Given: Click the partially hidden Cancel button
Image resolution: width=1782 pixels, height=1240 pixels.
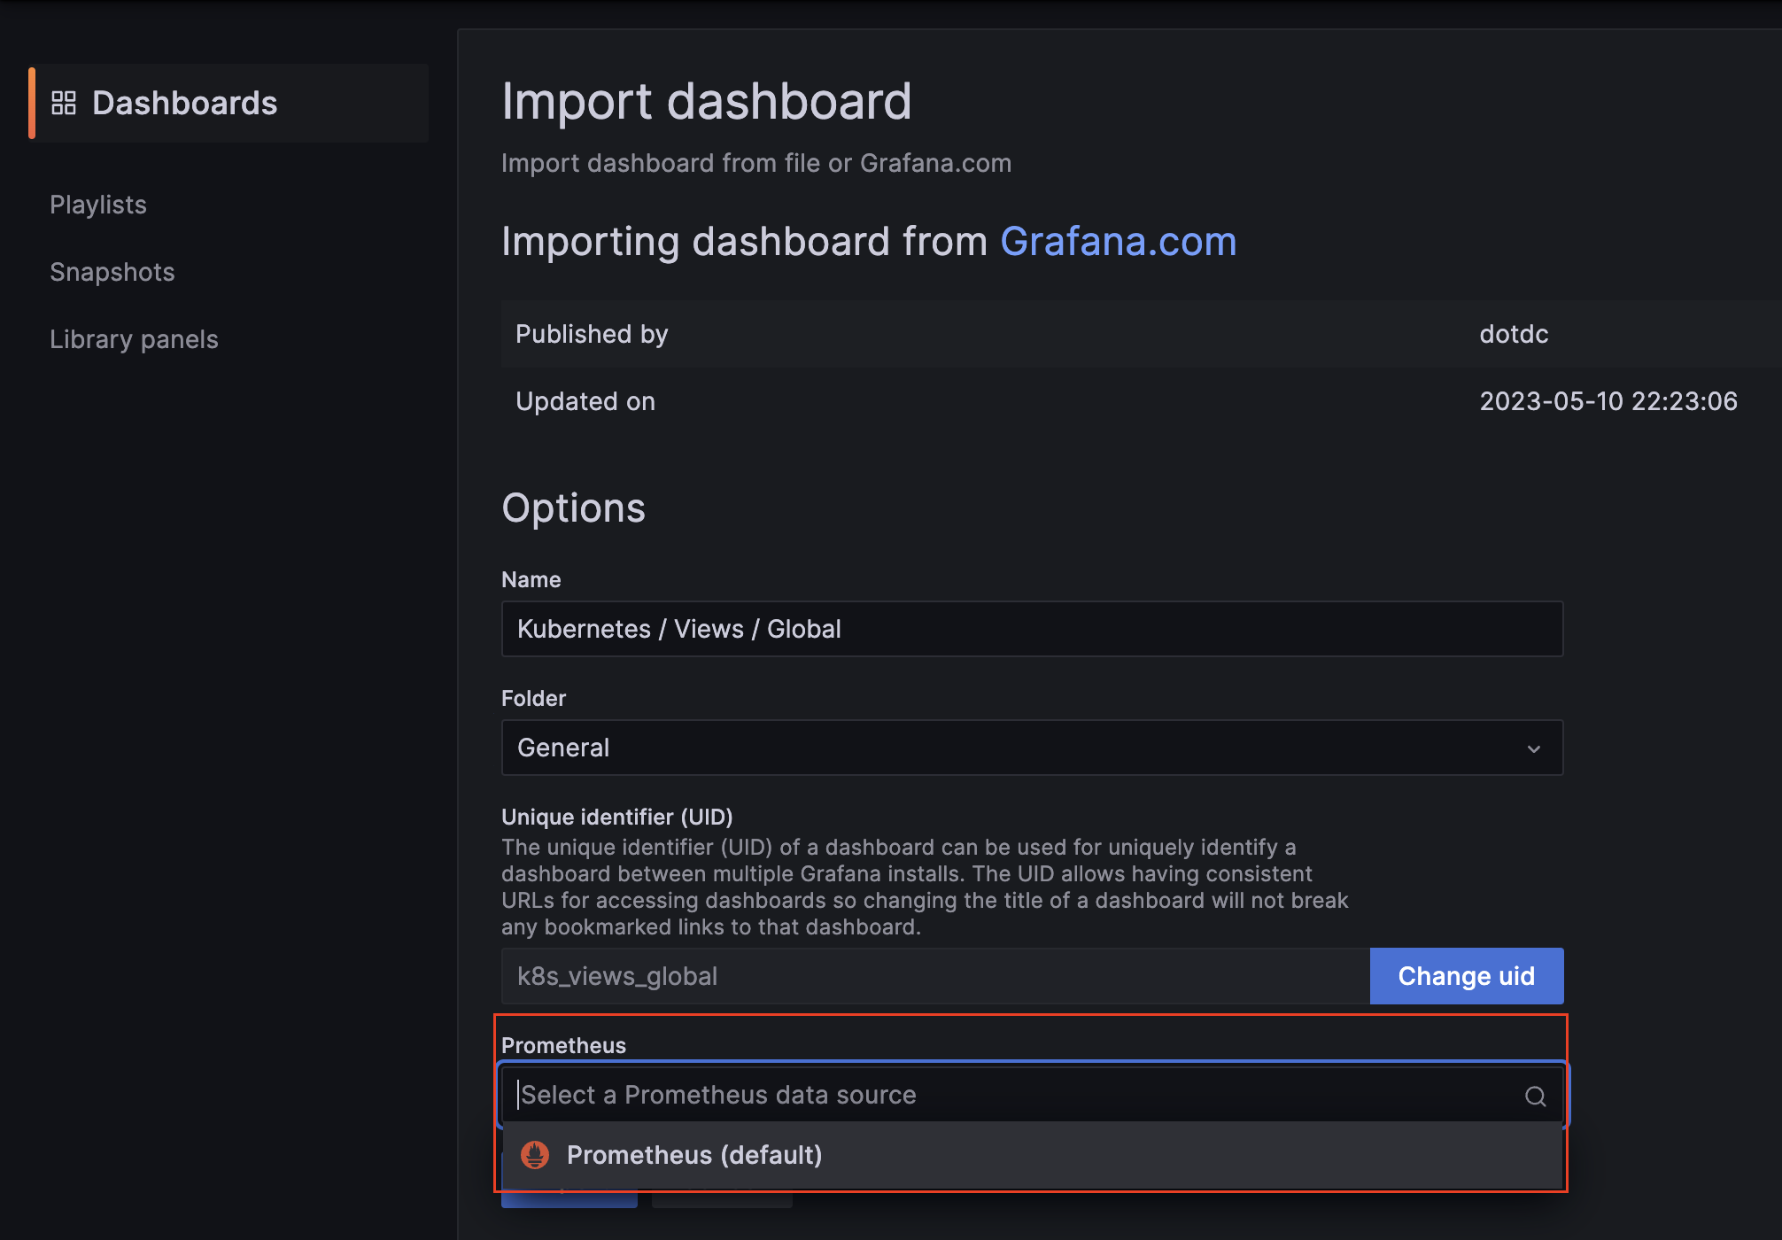Looking at the screenshot, I should click(722, 1200).
